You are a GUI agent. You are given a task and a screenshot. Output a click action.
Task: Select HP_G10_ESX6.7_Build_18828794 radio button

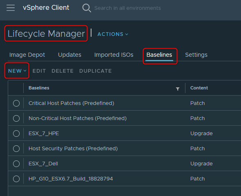[16, 179]
